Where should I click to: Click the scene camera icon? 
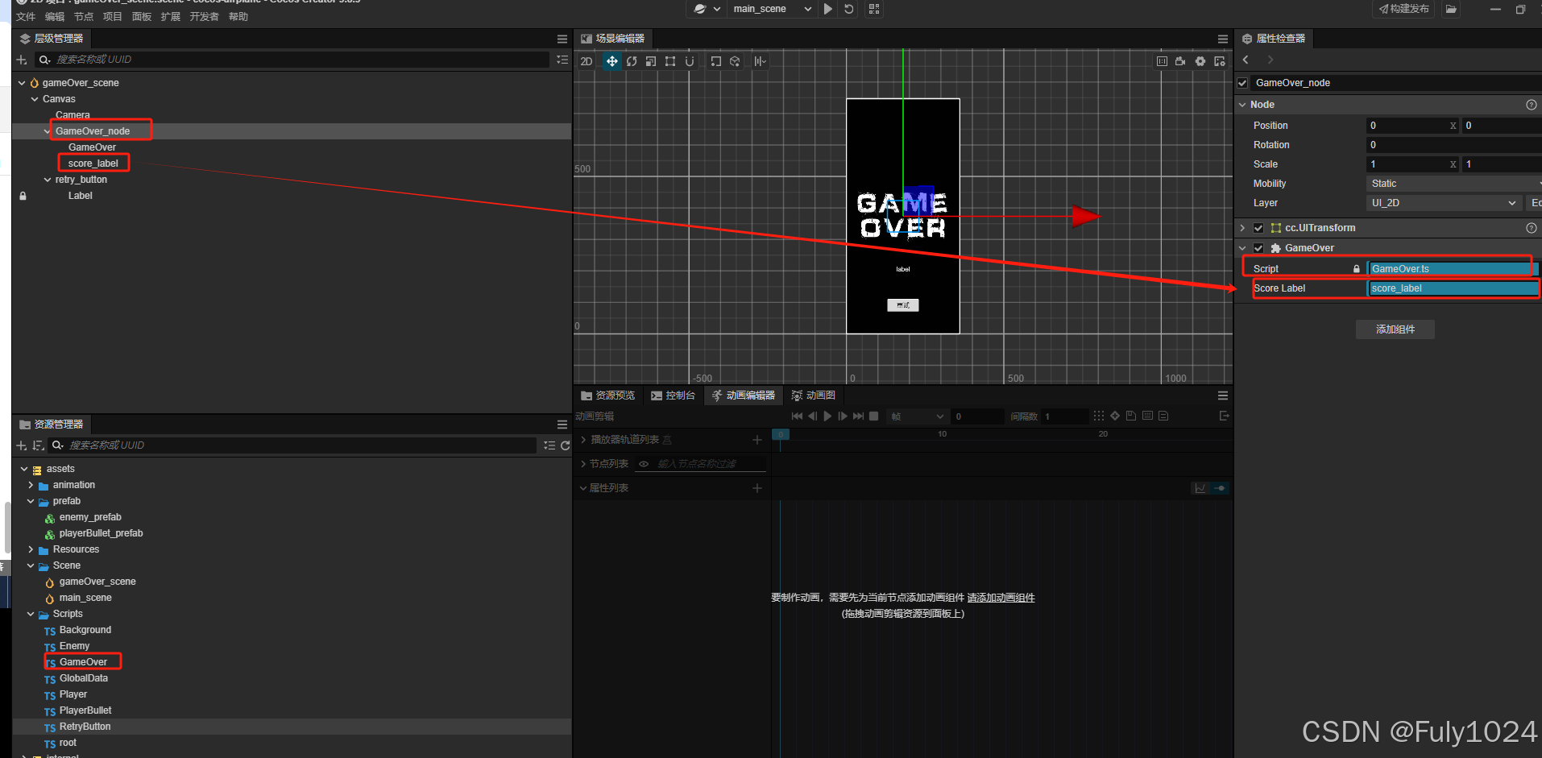point(1180,61)
